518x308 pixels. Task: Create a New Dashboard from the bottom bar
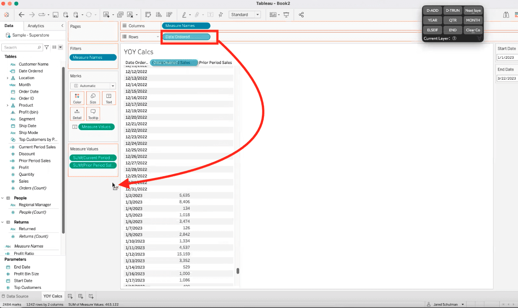[x=80, y=296]
